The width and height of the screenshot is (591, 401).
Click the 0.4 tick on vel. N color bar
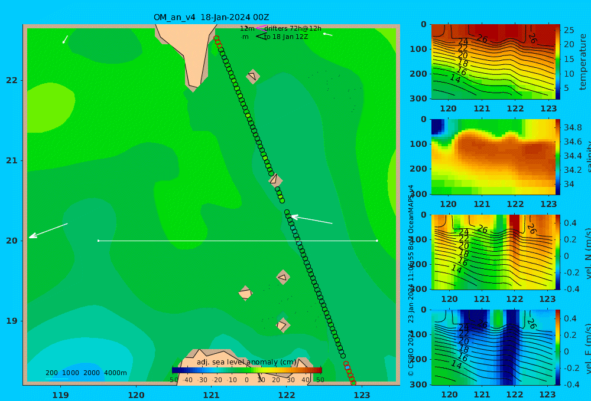click(x=570, y=223)
